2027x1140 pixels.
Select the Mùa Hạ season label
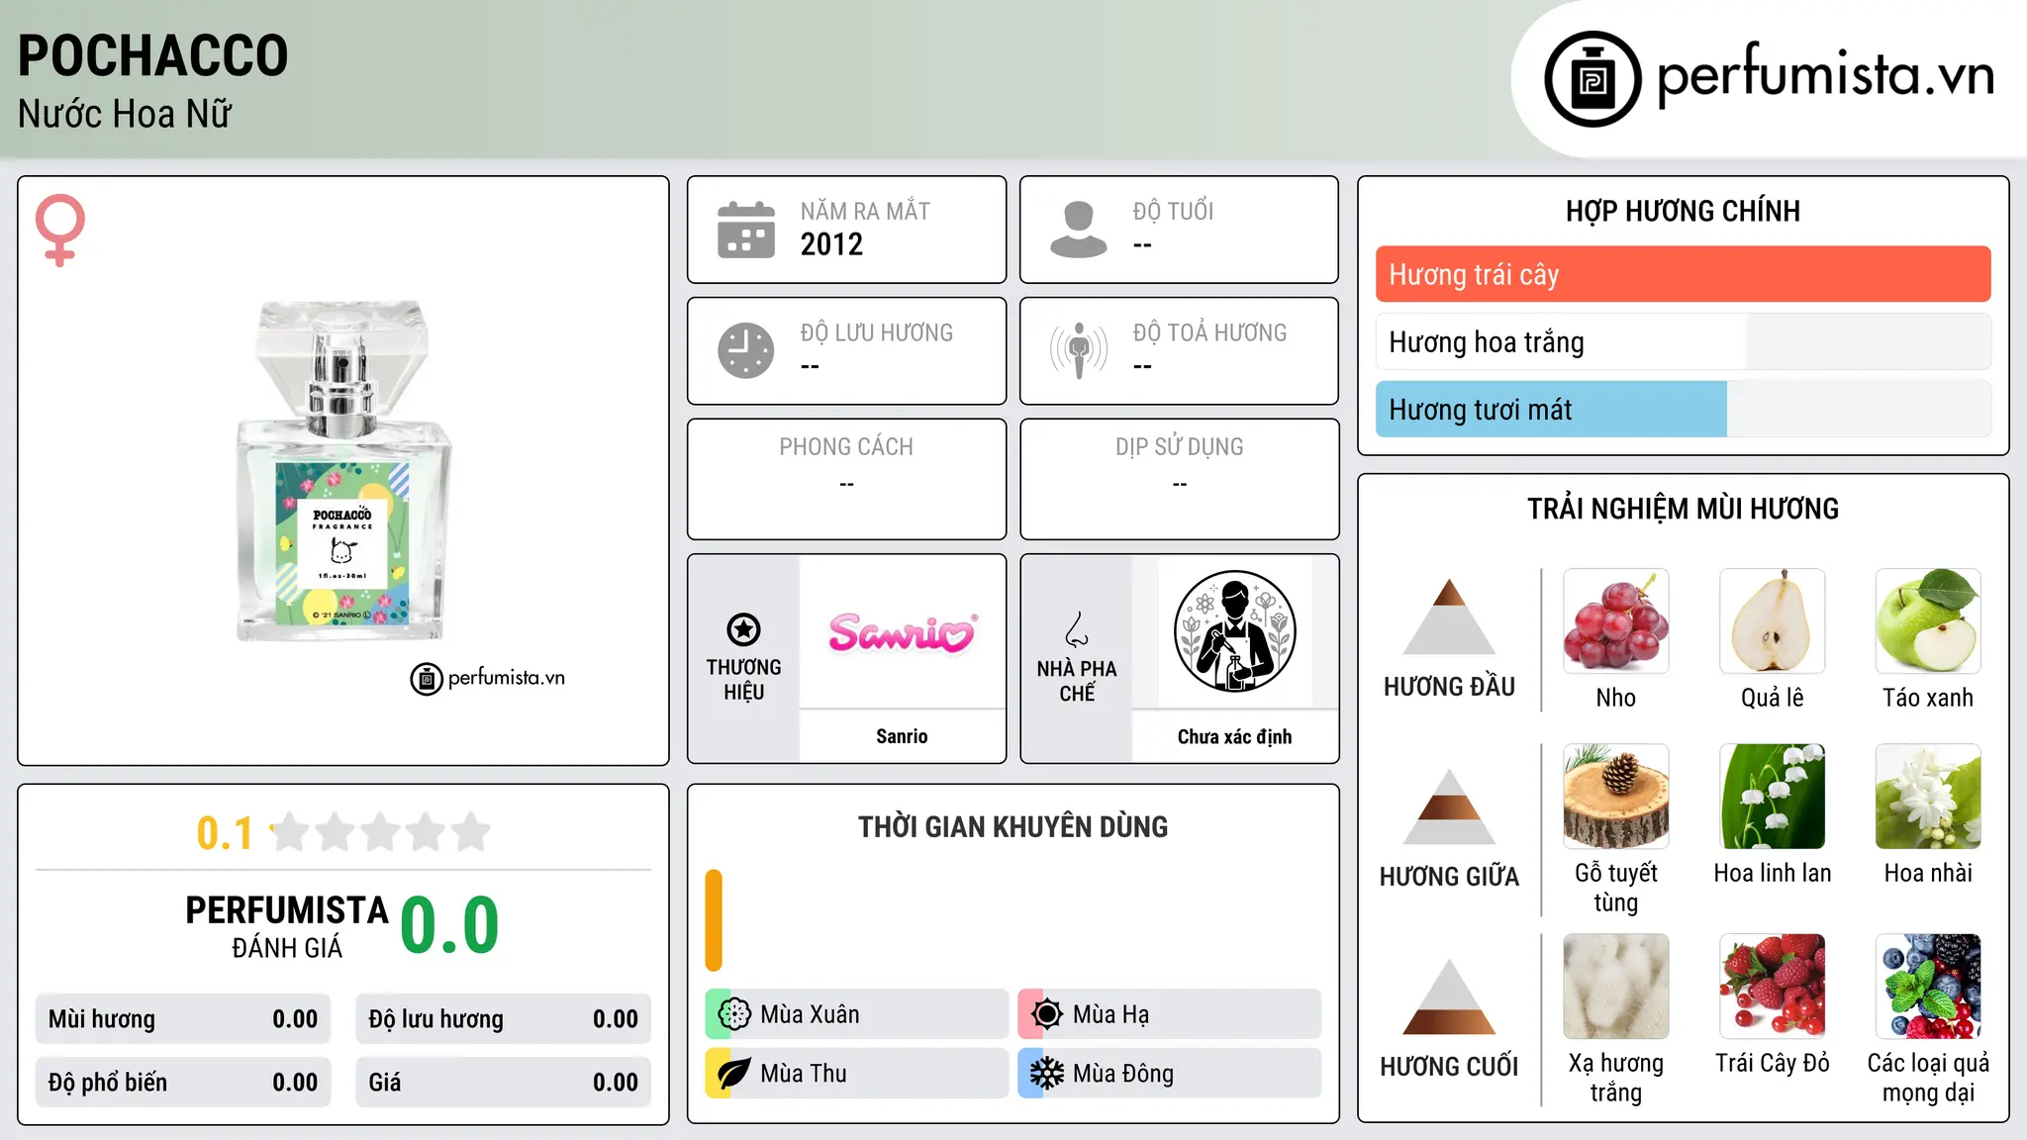point(1111,1014)
